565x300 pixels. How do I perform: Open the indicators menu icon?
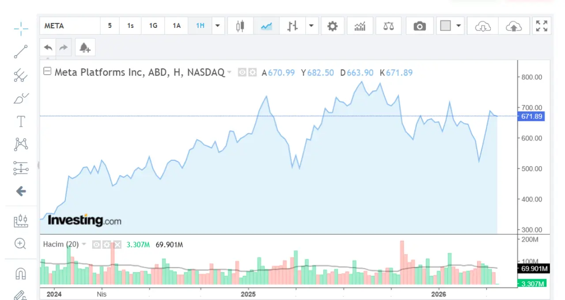click(360, 26)
